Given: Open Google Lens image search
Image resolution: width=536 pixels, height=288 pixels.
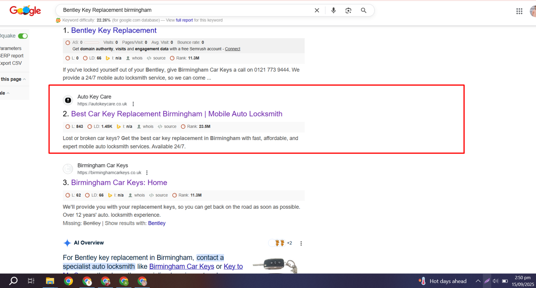Looking at the screenshot, I should [348, 10].
